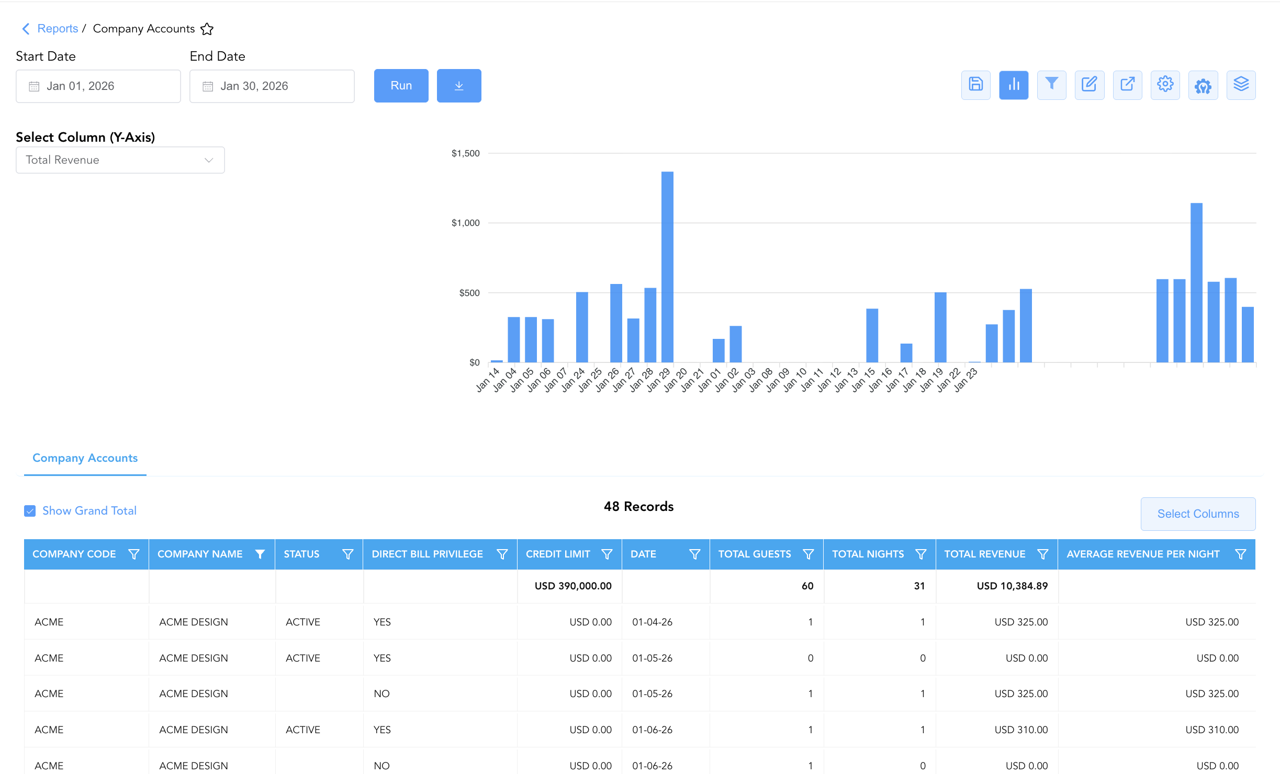This screenshot has height=774, width=1280.
Task: Click the Run button
Action: 401,86
